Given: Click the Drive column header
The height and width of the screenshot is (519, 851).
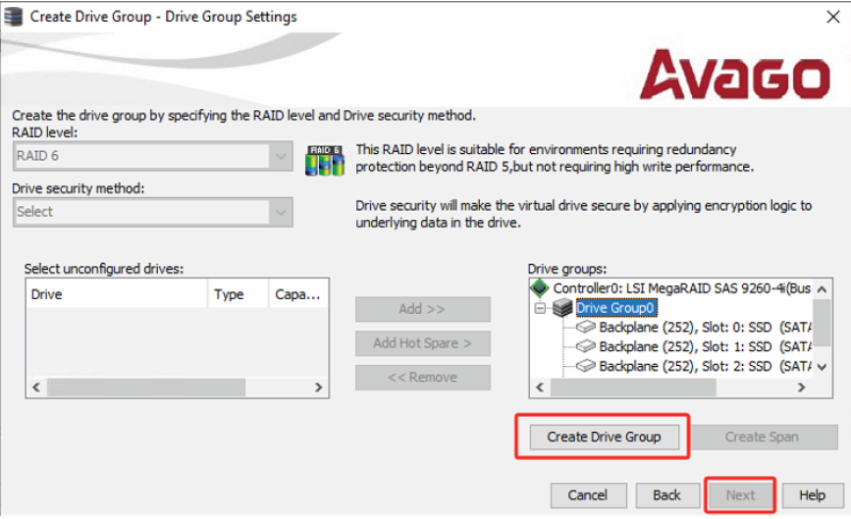Looking at the screenshot, I should point(117,294).
